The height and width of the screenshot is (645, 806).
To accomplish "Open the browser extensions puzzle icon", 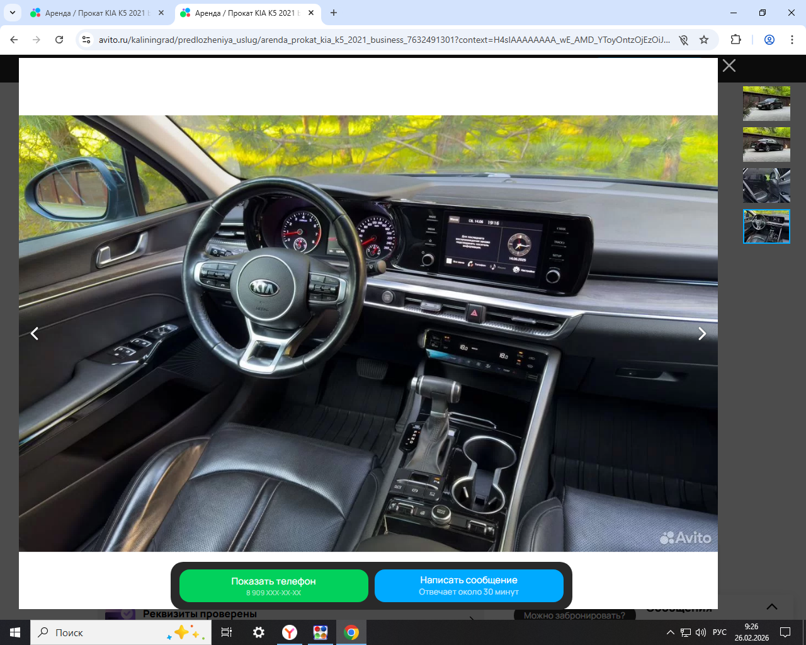I will pos(735,40).
